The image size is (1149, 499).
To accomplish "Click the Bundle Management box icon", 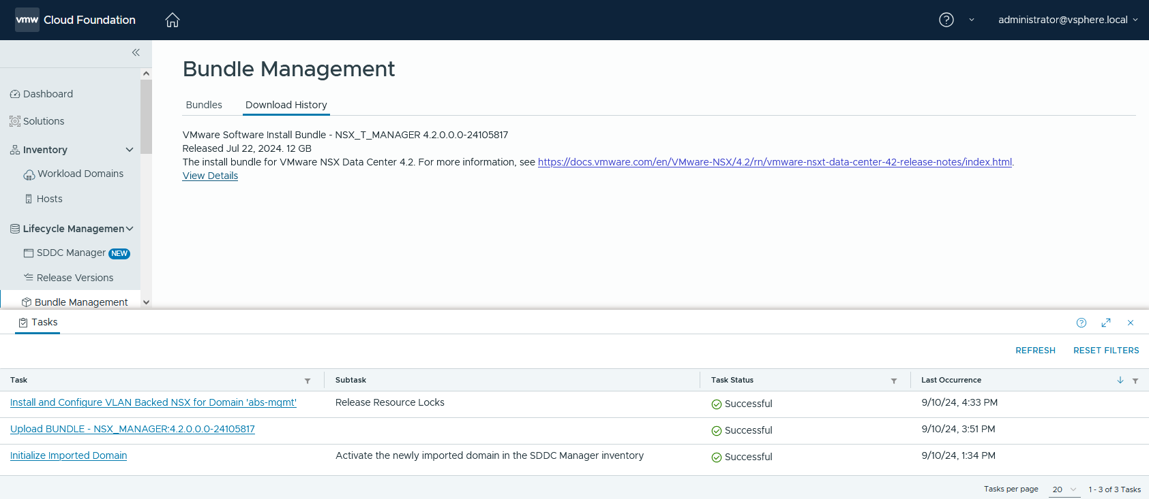I will 27,302.
